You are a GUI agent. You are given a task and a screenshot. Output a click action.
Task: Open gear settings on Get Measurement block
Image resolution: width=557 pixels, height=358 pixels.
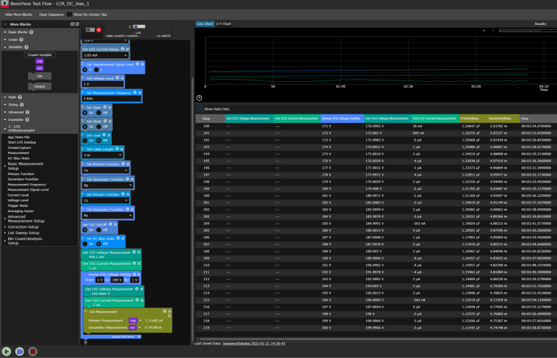pyautogui.click(x=164, y=311)
